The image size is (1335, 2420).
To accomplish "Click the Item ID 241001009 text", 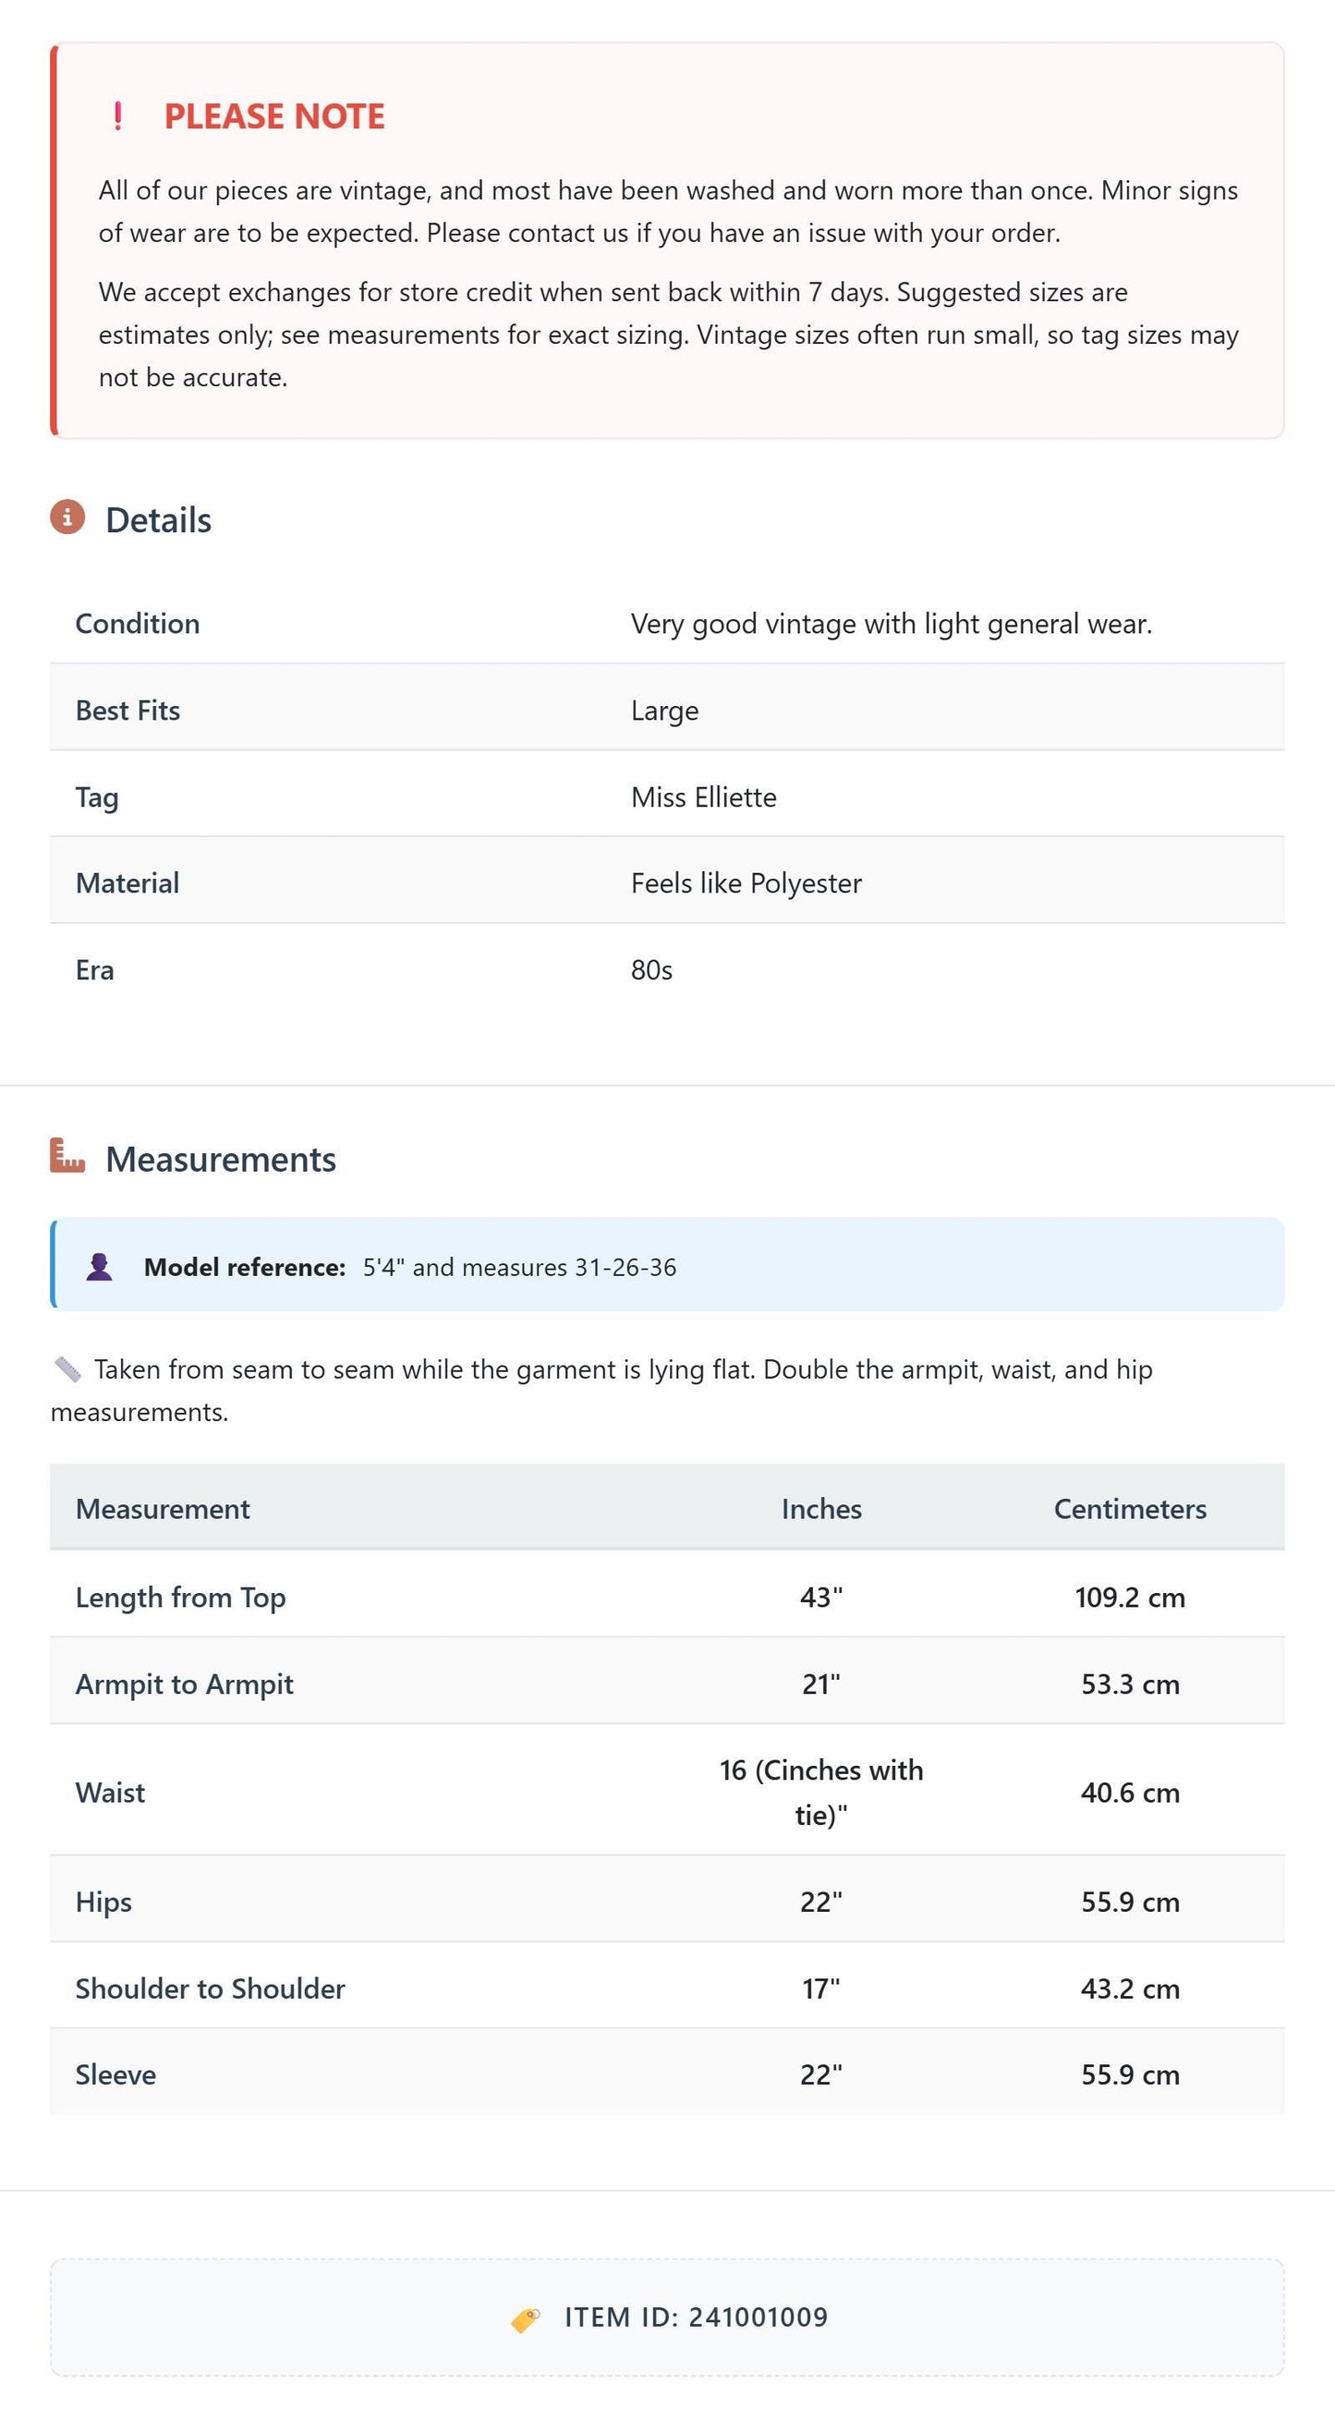I will 697,2317.
